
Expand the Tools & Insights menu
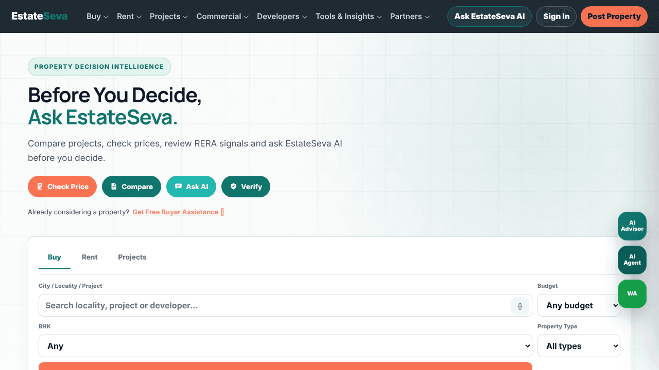(349, 16)
